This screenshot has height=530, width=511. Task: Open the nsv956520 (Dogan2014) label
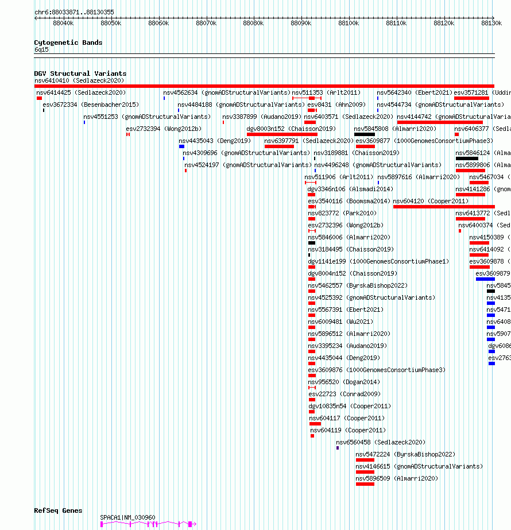tap(344, 382)
